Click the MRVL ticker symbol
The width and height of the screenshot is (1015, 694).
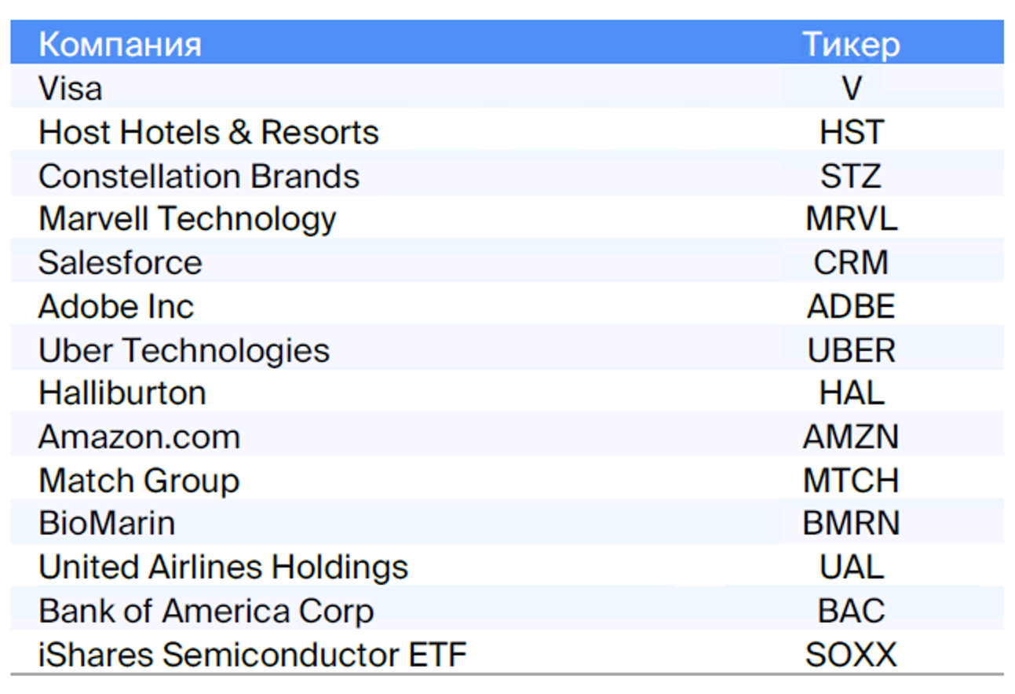coord(851,219)
